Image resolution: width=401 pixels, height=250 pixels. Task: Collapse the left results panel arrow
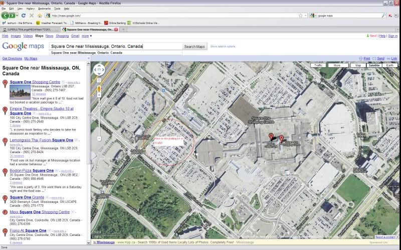(89, 59)
